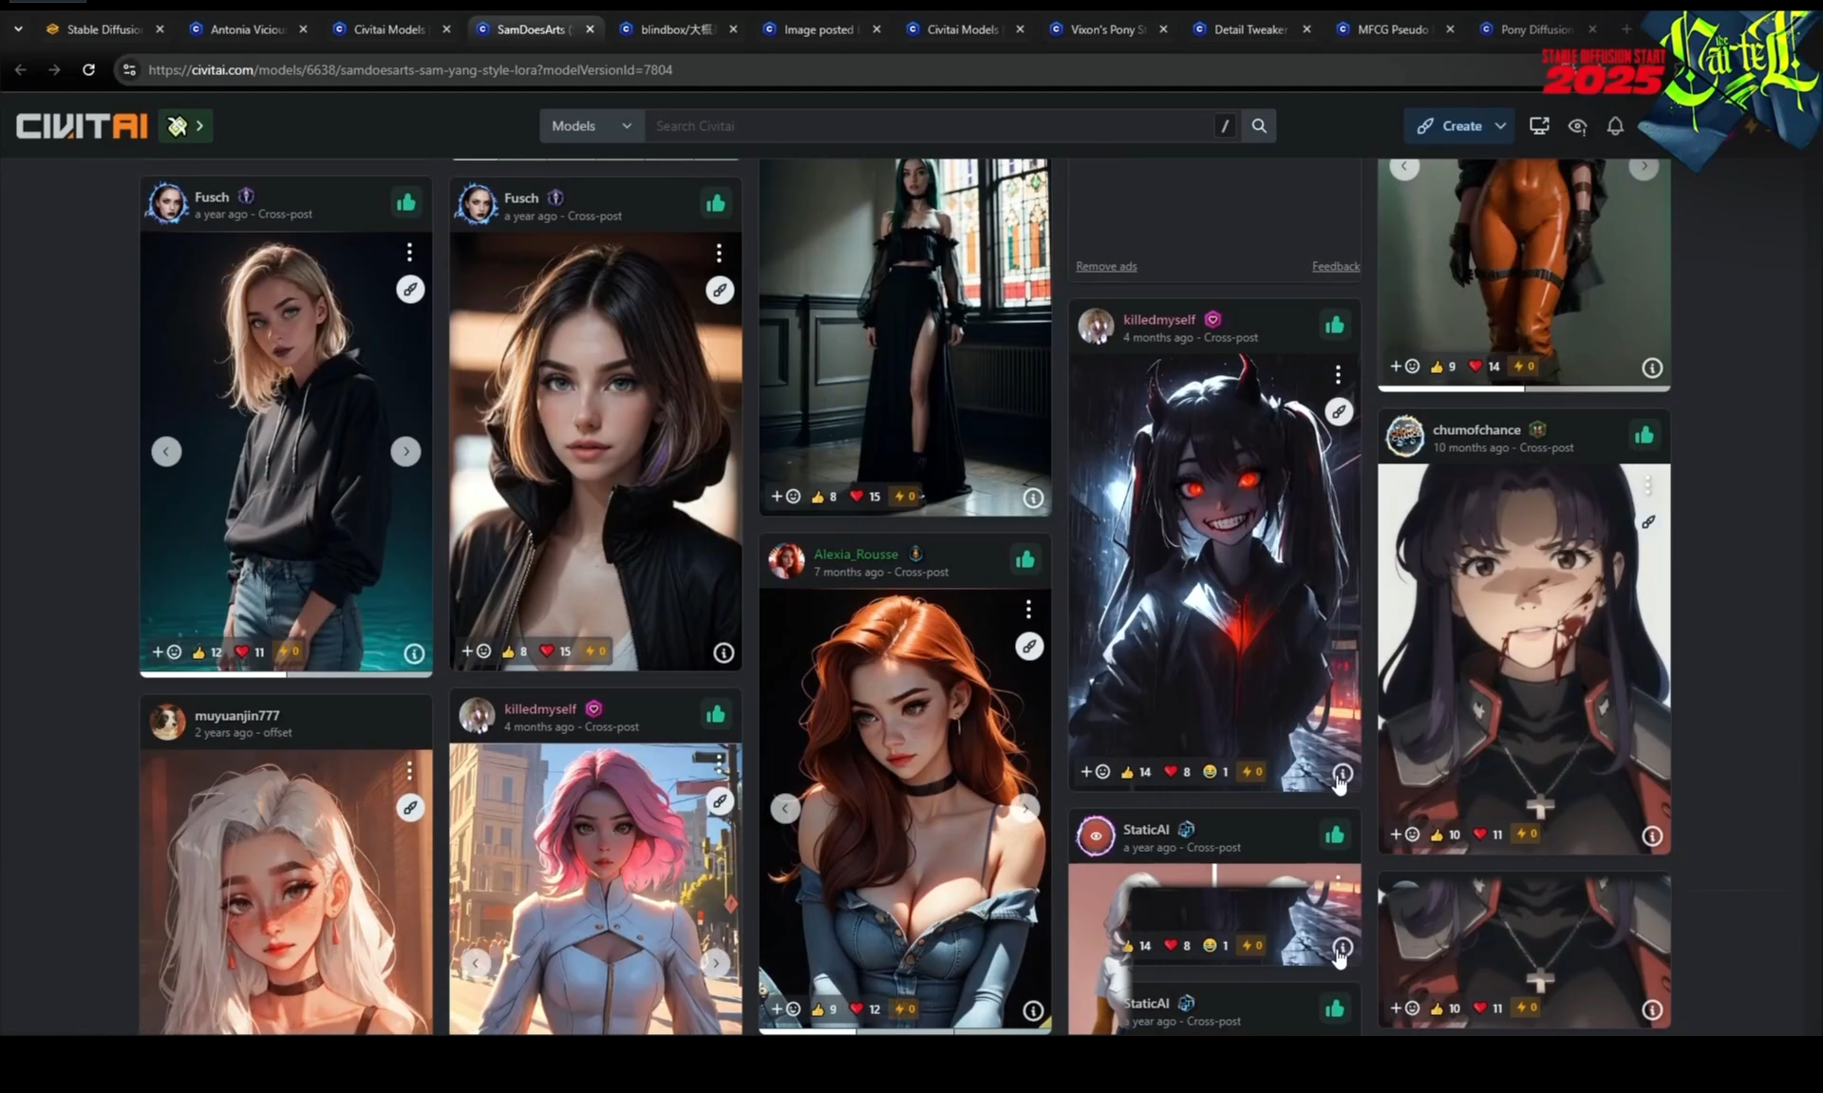Screen dimensions: 1823x1093
Task: Click the notifications bell icon
Action: (1615, 126)
